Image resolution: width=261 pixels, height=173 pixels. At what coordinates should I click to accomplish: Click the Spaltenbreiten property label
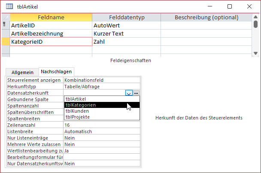[35, 119]
